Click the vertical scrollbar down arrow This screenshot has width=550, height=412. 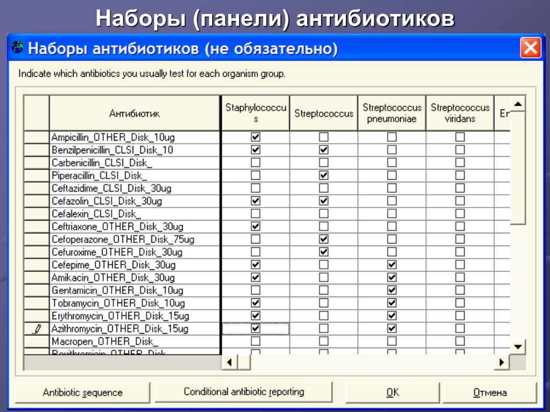(x=518, y=347)
